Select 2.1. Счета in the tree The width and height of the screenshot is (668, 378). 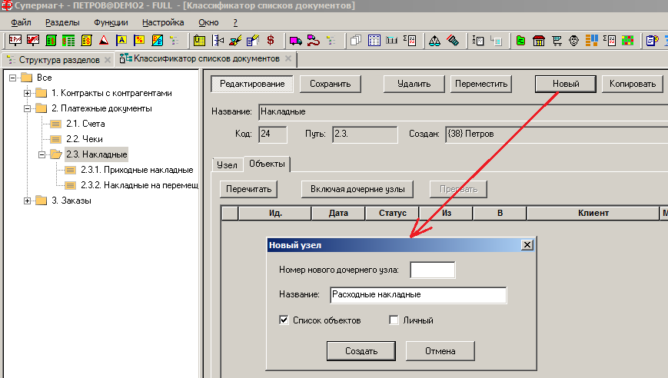pos(85,124)
